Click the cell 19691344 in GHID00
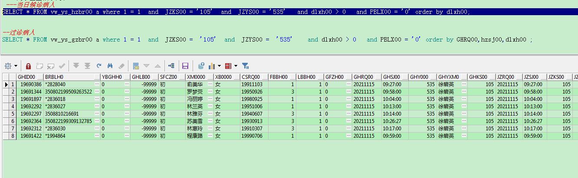This screenshot has width=578, height=178. coord(30,92)
